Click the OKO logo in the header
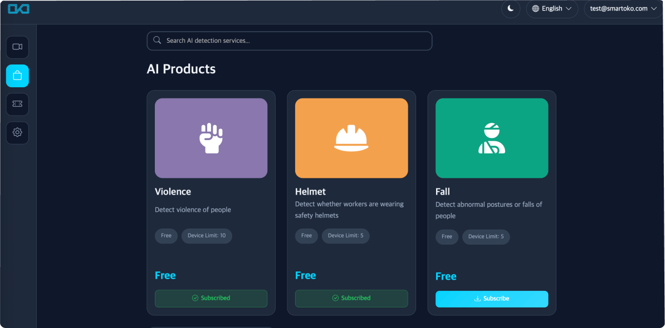The height and width of the screenshot is (328, 665). coord(19,9)
